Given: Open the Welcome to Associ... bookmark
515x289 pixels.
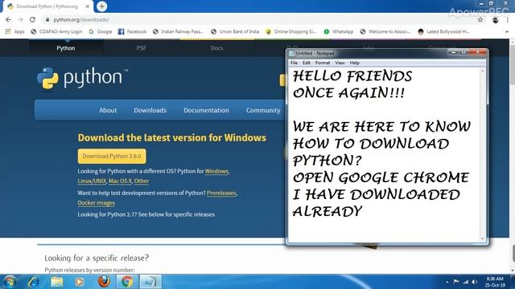Looking at the screenshot, I should (385, 31).
